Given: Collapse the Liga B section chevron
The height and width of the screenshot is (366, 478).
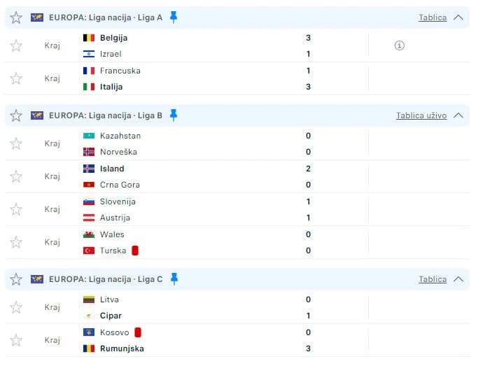Looking at the screenshot, I should pos(458,115).
